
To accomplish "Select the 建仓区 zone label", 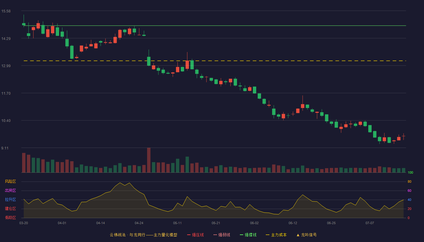I will (10, 209).
